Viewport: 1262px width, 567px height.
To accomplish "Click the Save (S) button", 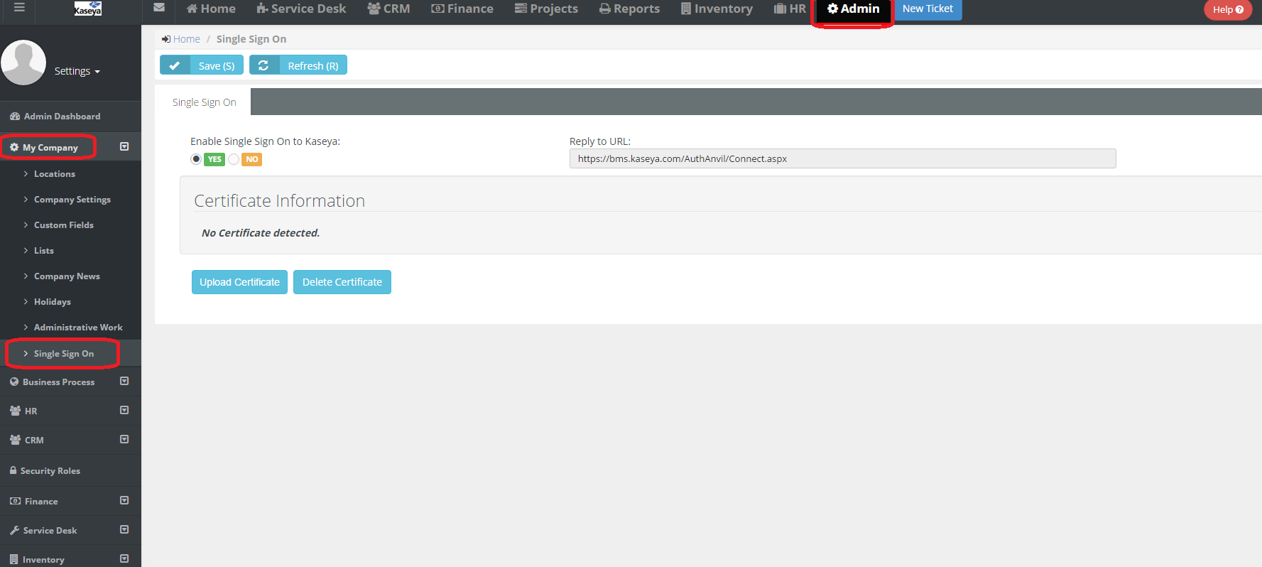I will click(202, 65).
